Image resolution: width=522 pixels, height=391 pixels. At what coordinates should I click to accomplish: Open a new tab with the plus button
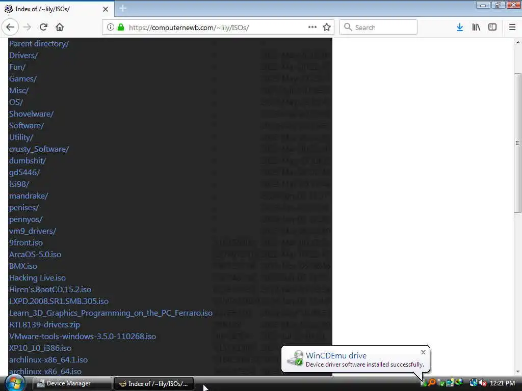pos(123,9)
